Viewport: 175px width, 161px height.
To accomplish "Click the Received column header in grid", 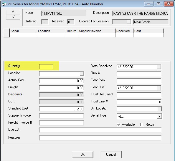I will pyautogui.click(x=124, y=31).
